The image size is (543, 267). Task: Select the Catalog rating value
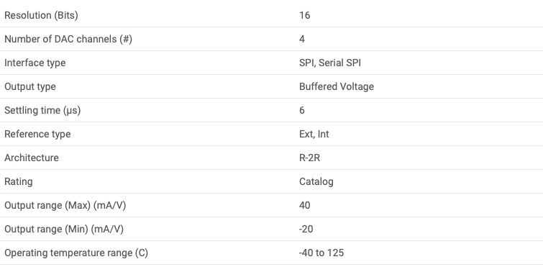(316, 182)
